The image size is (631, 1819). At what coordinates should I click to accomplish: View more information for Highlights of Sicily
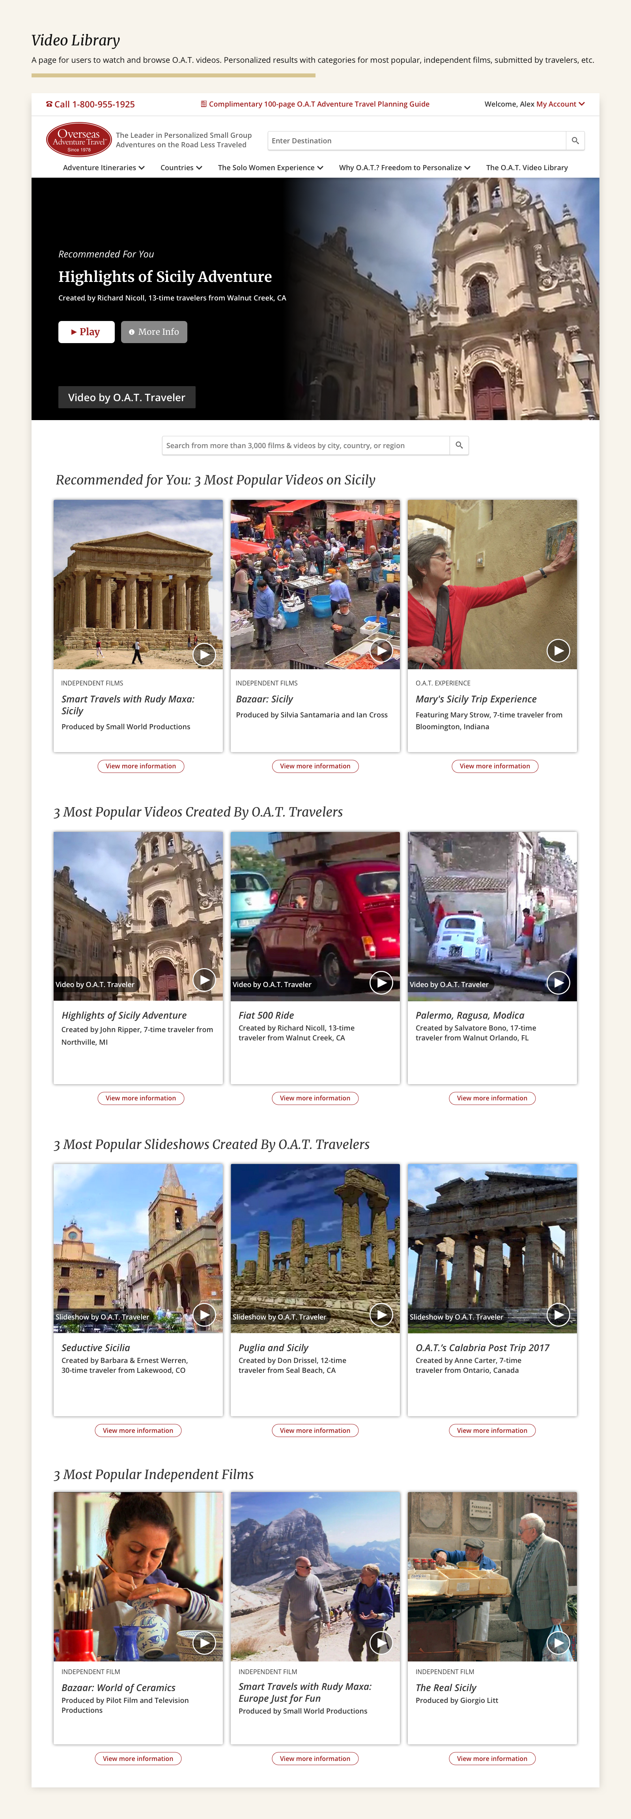[x=141, y=1098]
